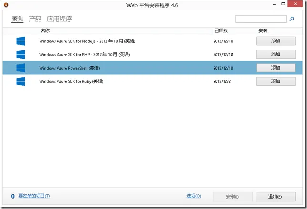
Task: Maximize the Web Platform Installer window
Action: click(x=283, y=4)
